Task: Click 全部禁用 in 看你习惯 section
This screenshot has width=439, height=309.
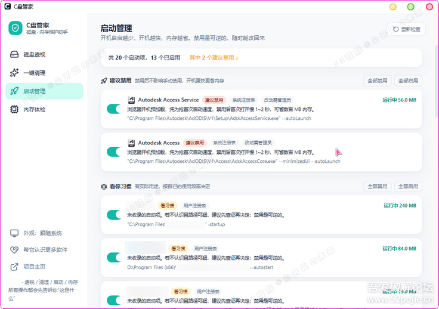Action: point(378,186)
